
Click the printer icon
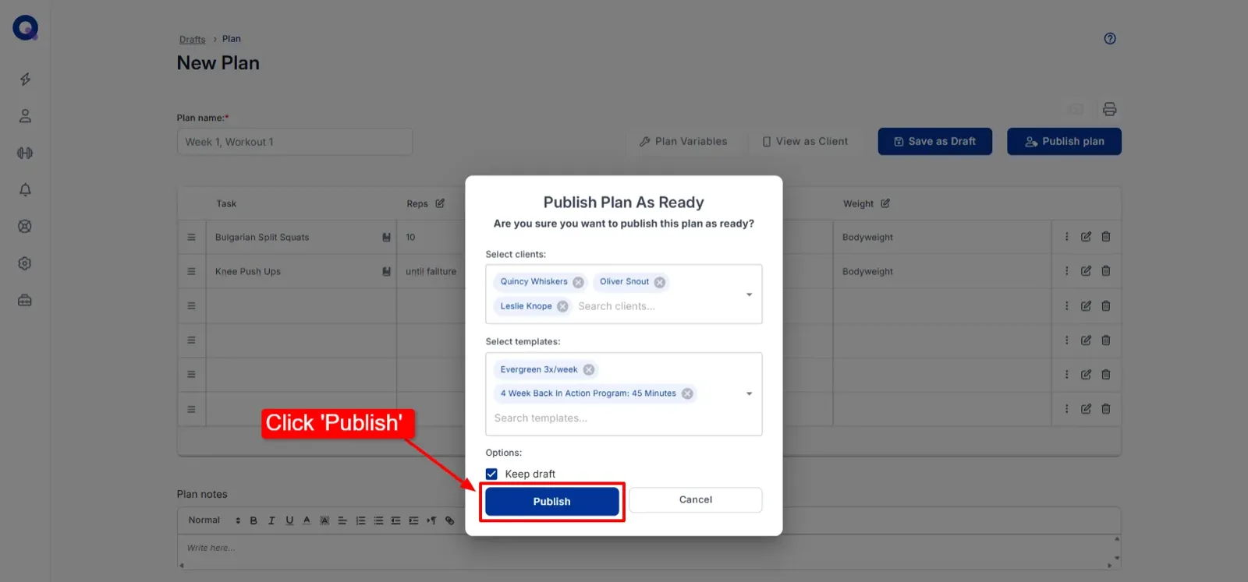(1109, 109)
